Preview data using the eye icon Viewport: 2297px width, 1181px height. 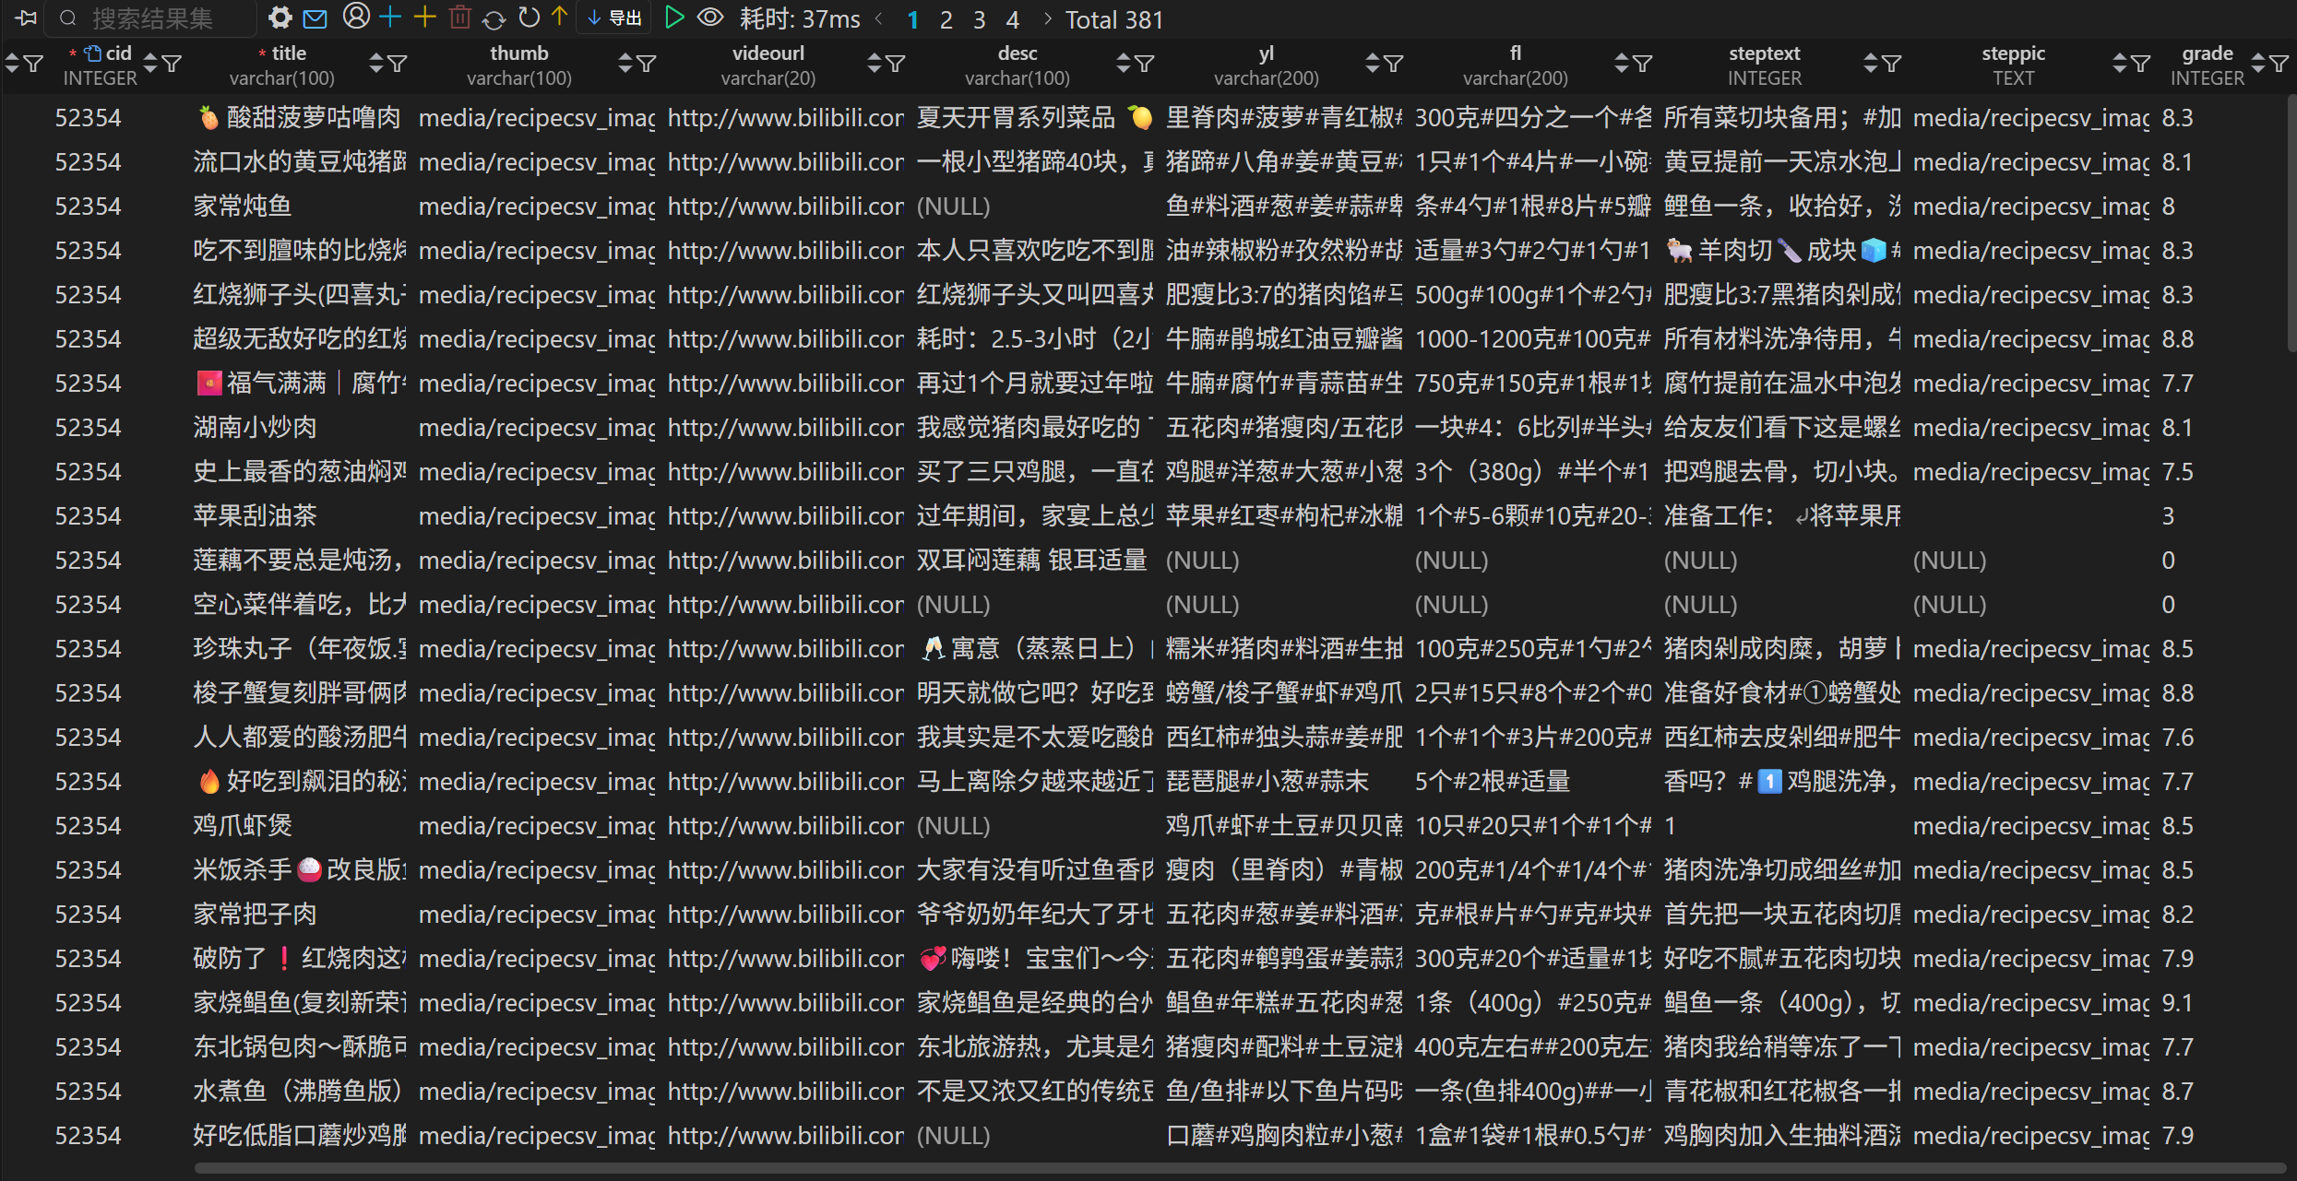pyautogui.click(x=710, y=18)
